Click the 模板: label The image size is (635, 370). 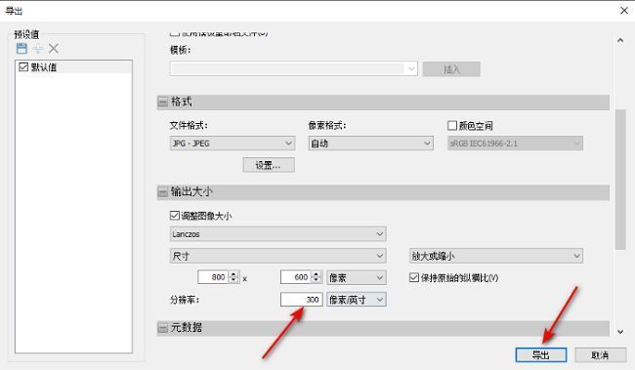click(180, 50)
